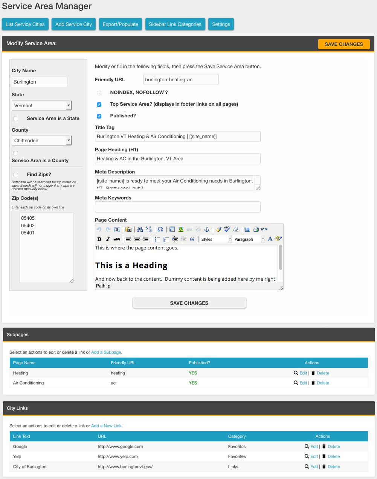377x479 pixels.
Task: Click the Page Content editor scrollbar
Action: (x=280, y=258)
